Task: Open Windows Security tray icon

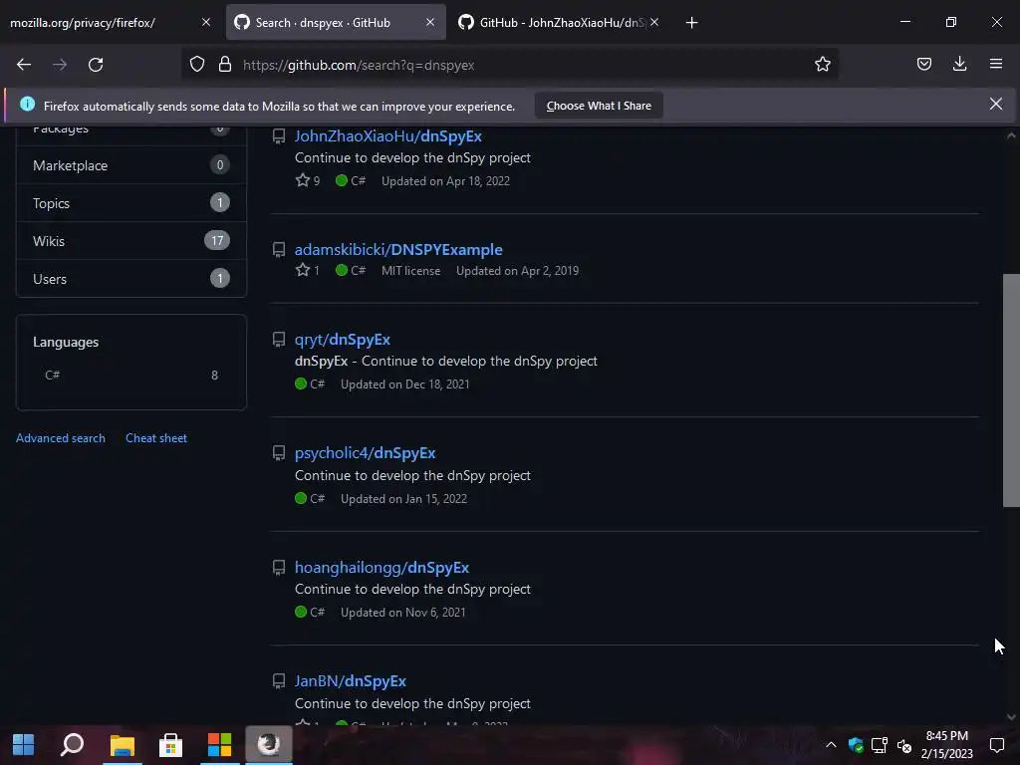Action: [856, 745]
